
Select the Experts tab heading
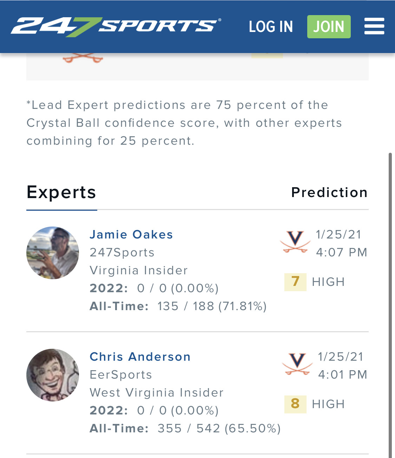(61, 192)
